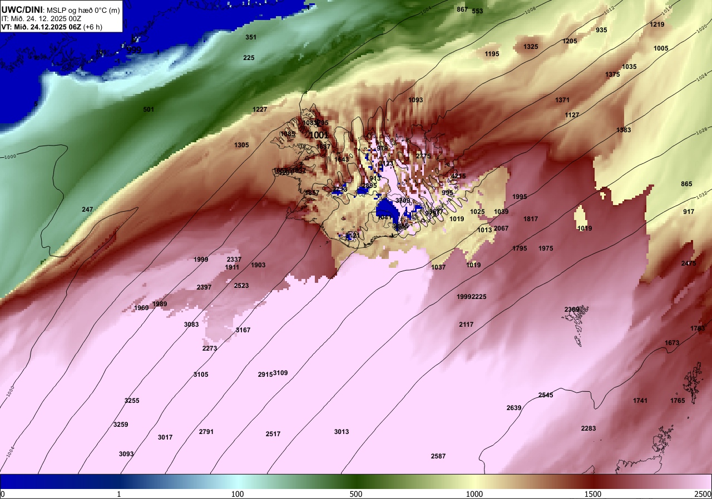Screen dimensions: 712x499
Task: Click the 1741 height value
Action: point(640,401)
